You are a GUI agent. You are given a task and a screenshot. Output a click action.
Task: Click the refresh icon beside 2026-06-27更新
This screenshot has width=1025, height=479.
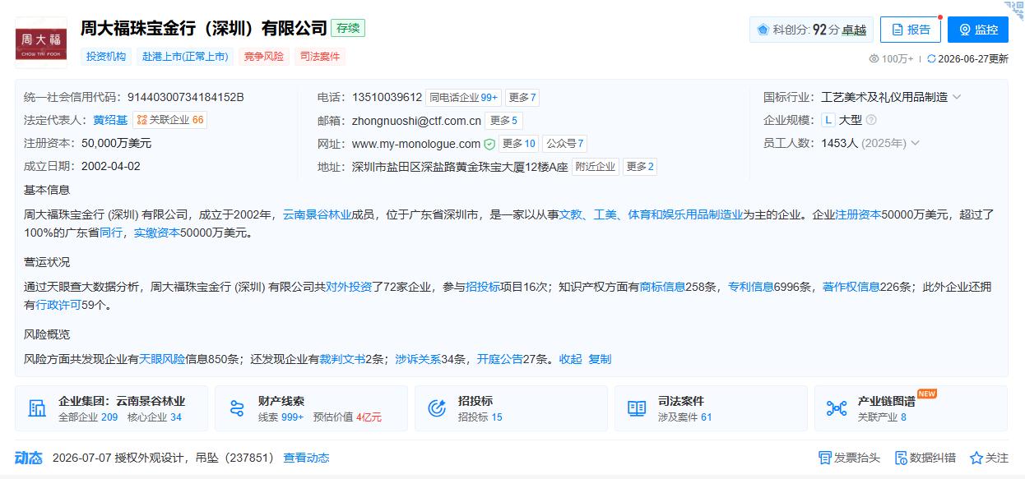click(x=931, y=58)
